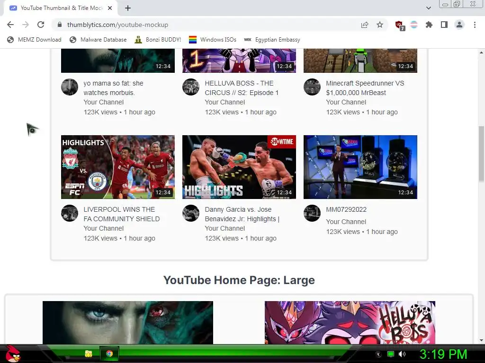The height and width of the screenshot is (363, 485).
Task: Click the 3:19 PM taskbar clock
Action: coord(443,354)
